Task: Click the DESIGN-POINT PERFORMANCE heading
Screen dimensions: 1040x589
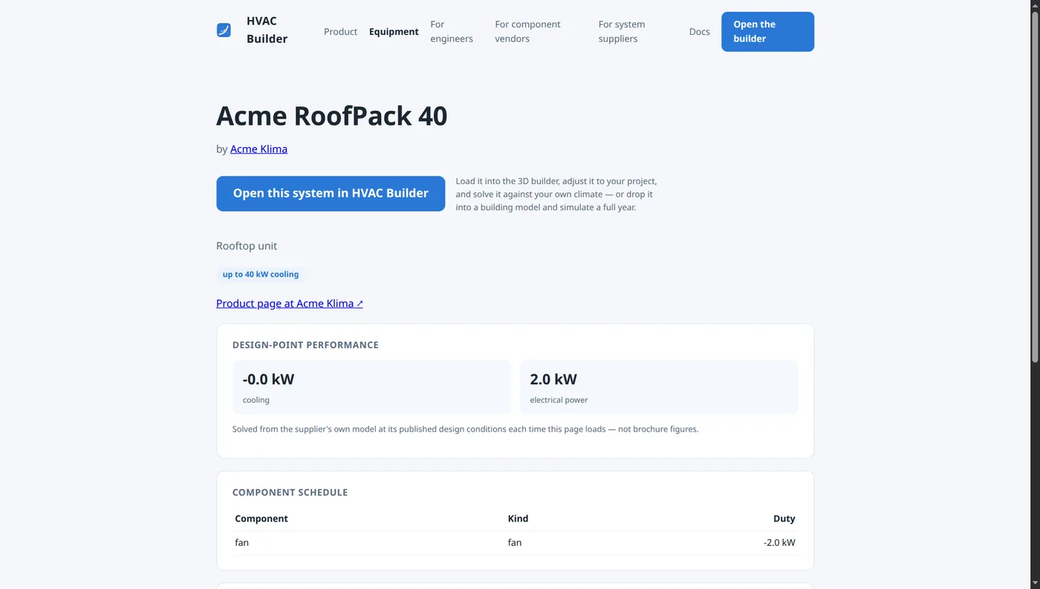Action: coord(305,345)
